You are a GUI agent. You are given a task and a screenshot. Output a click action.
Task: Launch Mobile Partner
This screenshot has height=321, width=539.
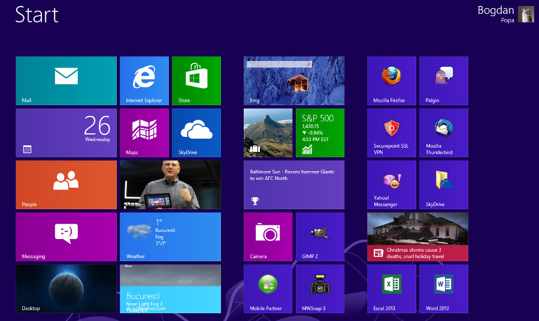click(x=268, y=289)
